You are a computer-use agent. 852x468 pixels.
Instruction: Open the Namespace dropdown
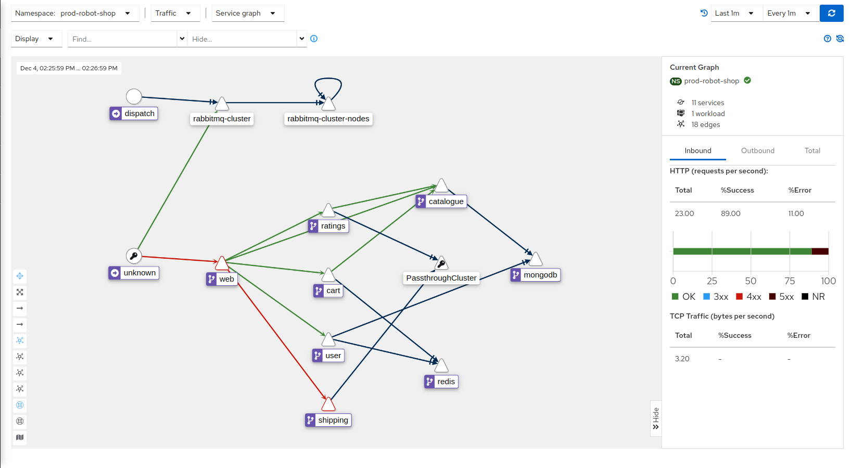click(75, 14)
